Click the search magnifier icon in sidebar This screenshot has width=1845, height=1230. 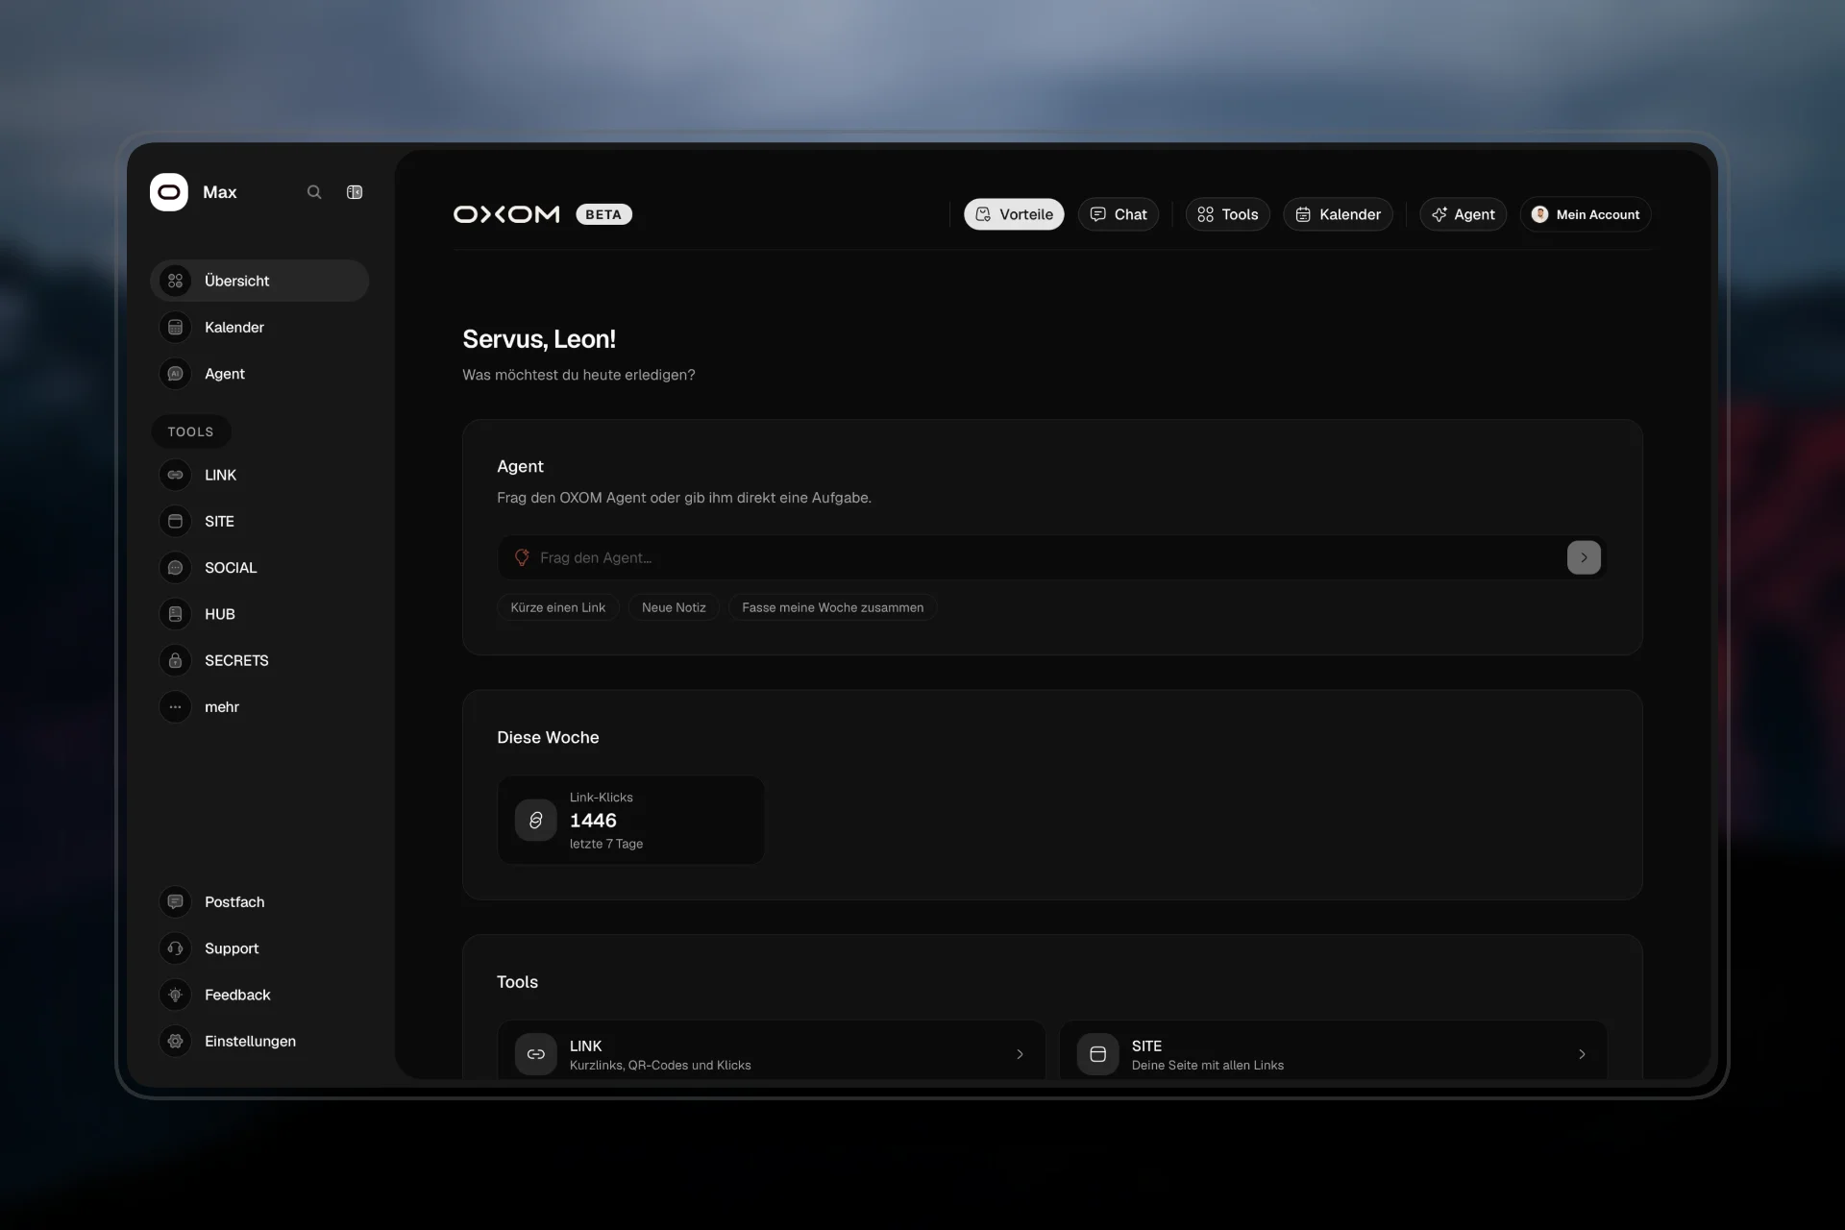tap(314, 192)
